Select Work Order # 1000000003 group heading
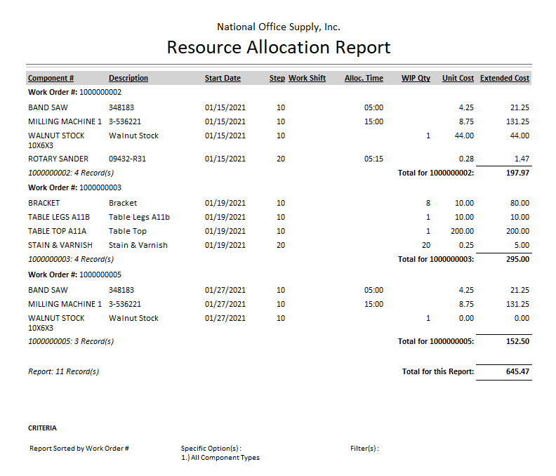Image resolution: width=556 pixels, height=476 pixels. [x=74, y=187]
